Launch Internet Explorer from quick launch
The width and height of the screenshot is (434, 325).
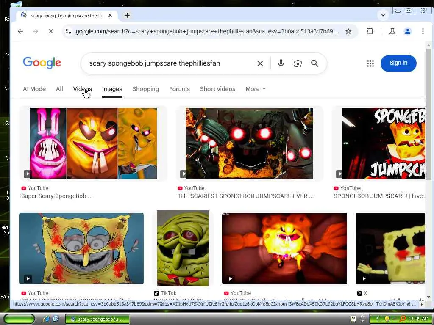coord(46,319)
